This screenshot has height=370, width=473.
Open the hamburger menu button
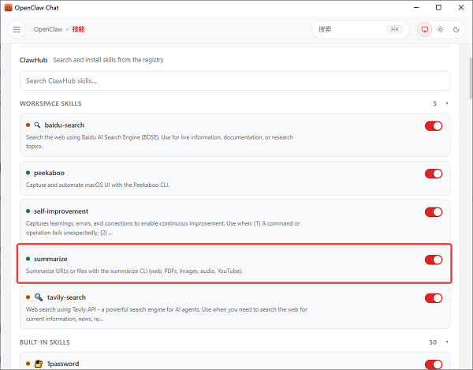point(17,29)
